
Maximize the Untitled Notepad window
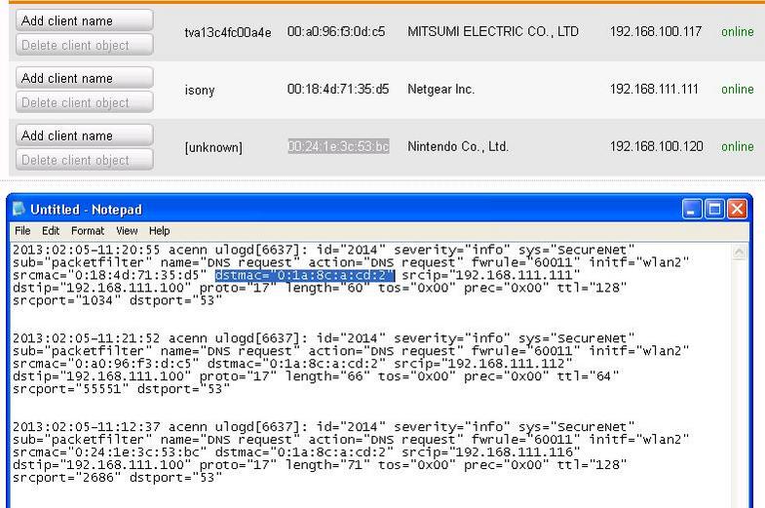(714, 210)
